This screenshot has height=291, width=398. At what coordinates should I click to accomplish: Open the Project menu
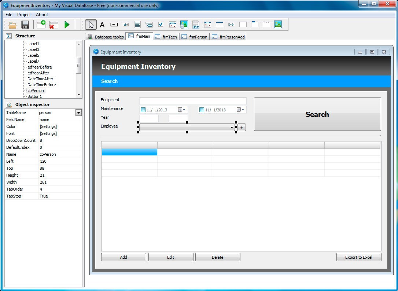pos(24,15)
